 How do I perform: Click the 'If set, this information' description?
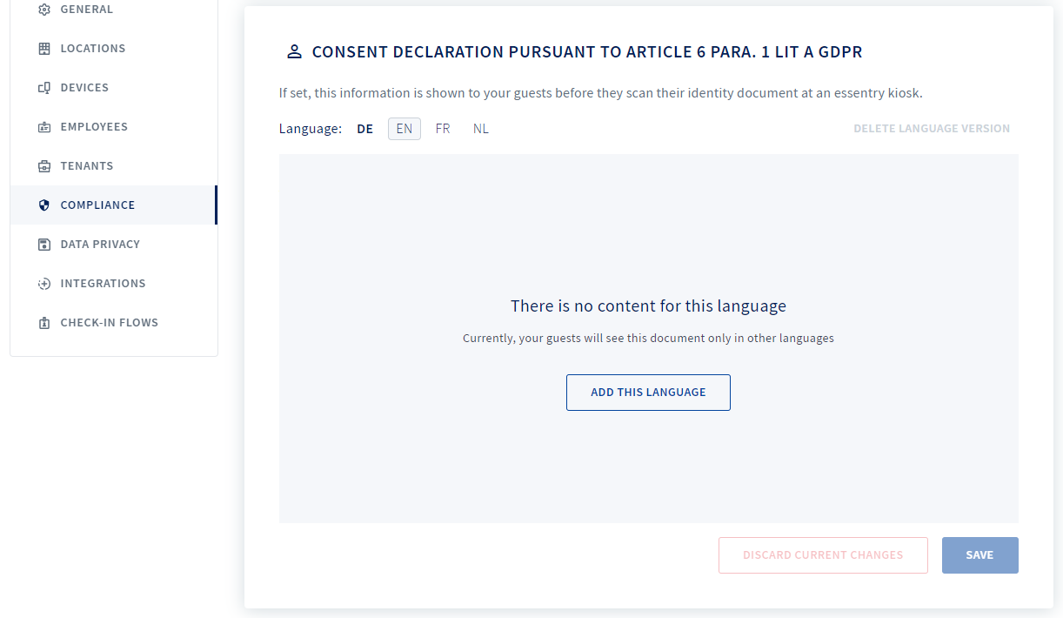click(600, 92)
